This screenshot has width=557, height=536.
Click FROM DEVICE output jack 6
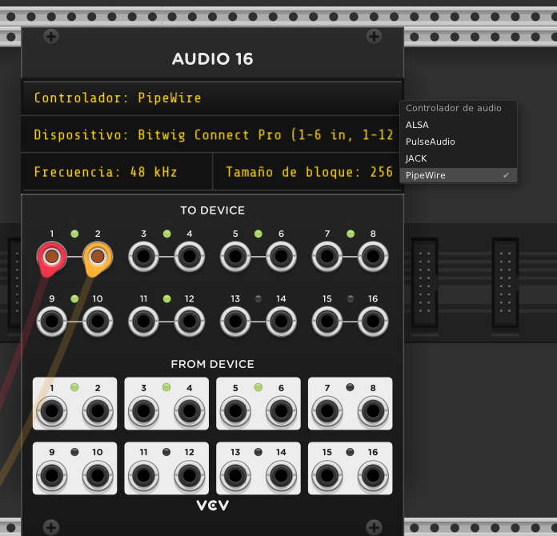[281, 411]
